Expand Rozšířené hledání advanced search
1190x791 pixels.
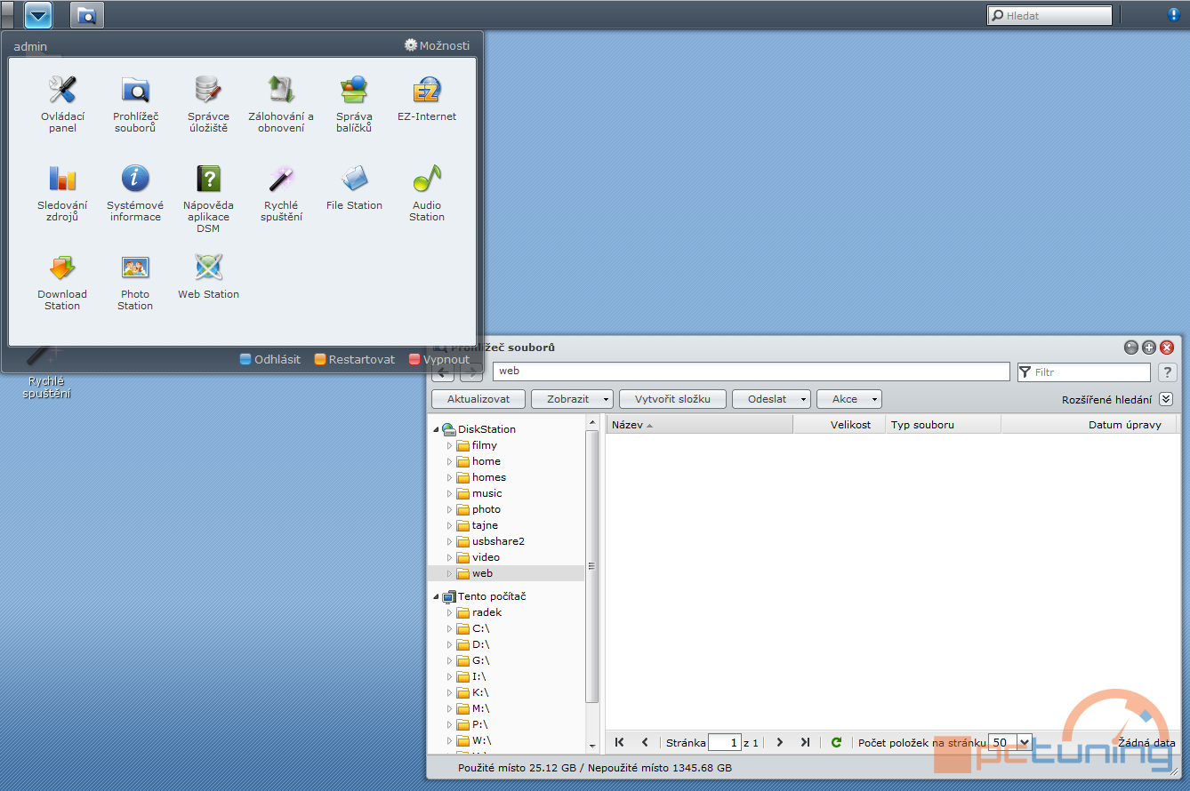point(1166,400)
